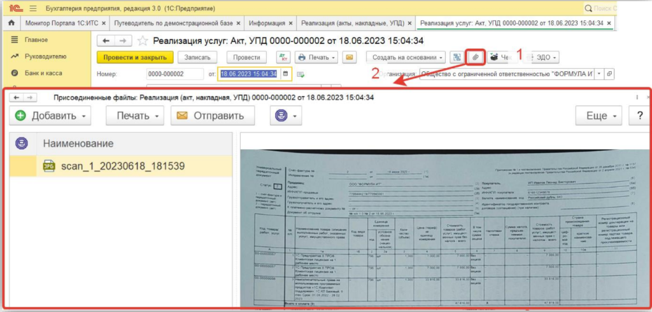This screenshot has height=312, width=652.
Task: Go back in attached files window
Action: pyautogui.click(x=16, y=97)
